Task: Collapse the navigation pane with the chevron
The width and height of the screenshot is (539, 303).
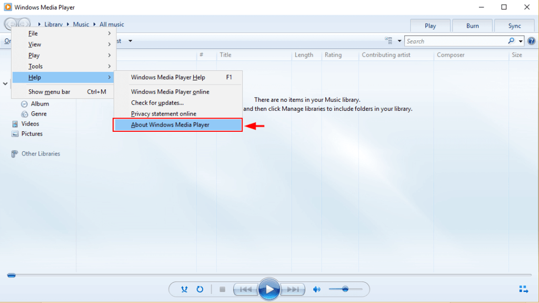Action: coord(5,83)
